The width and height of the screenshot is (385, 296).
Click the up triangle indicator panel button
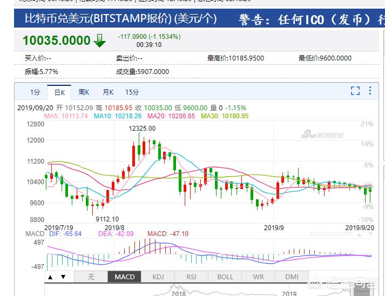click(x=50, y=277)
